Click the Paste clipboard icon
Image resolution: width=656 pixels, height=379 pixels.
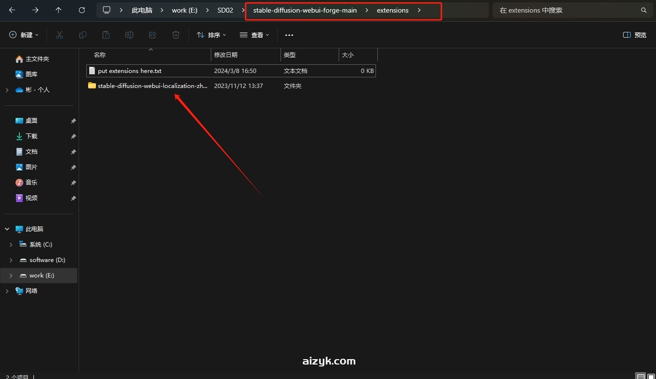click(x=106, y=35)
